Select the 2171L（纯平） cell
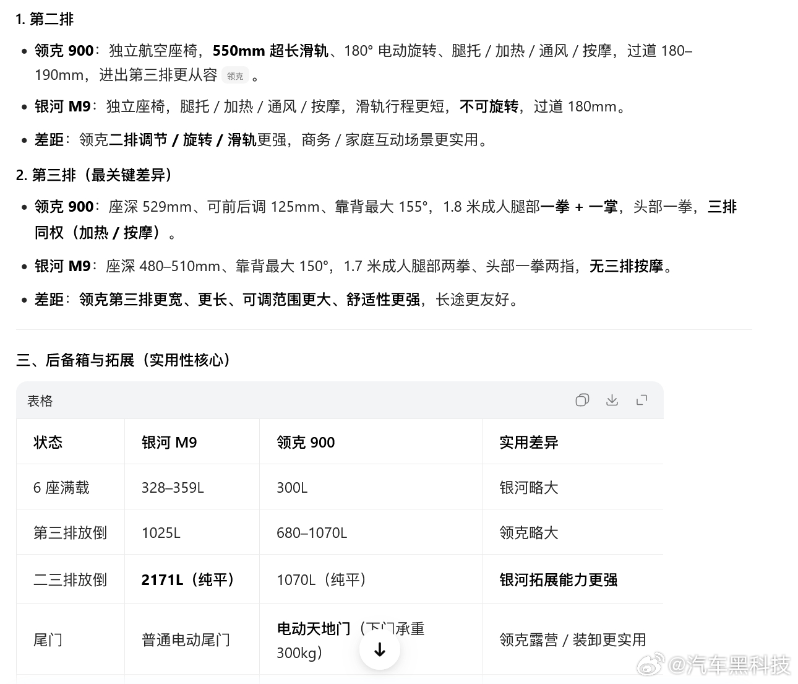 pyautogui.click(x=188, y=579)
